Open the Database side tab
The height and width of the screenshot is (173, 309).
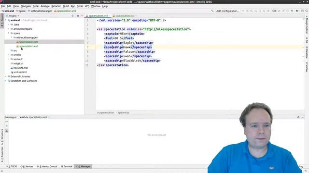pos(307,52)
